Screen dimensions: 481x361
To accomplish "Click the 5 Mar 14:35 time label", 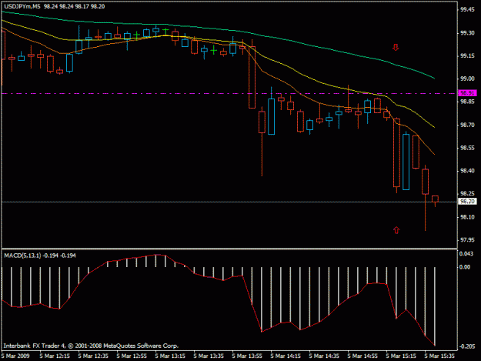I will (x=324, y=356).
